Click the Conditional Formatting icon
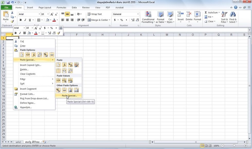 coord(148,17)
